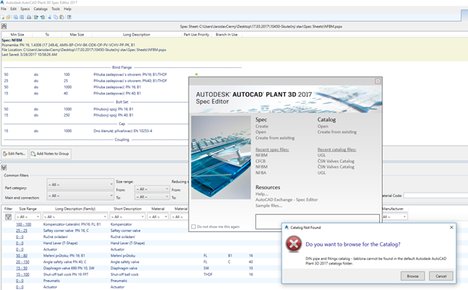The width and height of the screenshot is (468, 290).
Task: Click the 100 - 100 size range link
Action: (23, 224)
